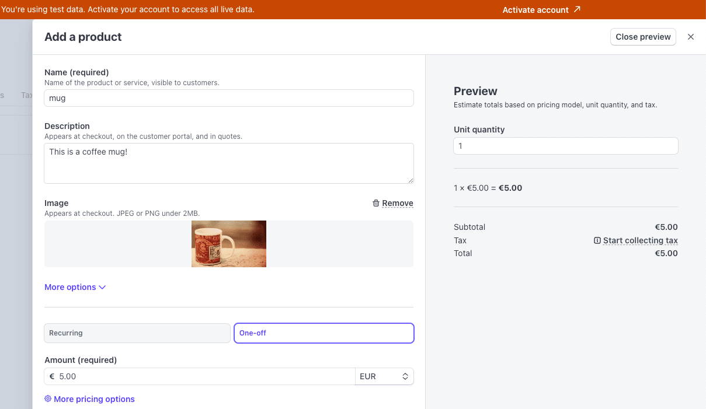The height and width of the screenshot is (409, 706).
Task: Expand More options section
Action: (70, 287)
